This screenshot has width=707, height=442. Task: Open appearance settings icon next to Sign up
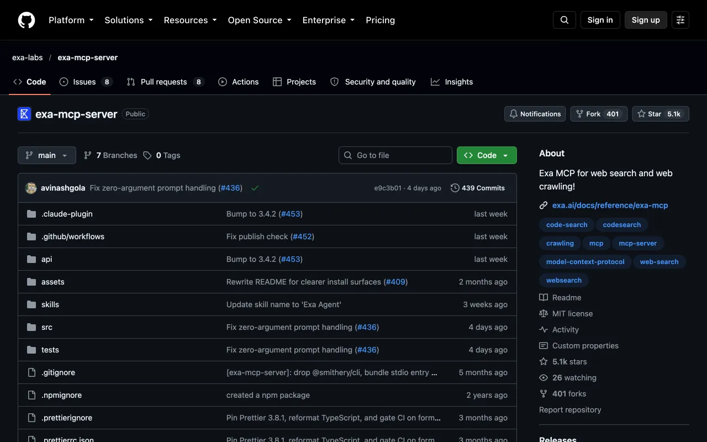(680, 20)
